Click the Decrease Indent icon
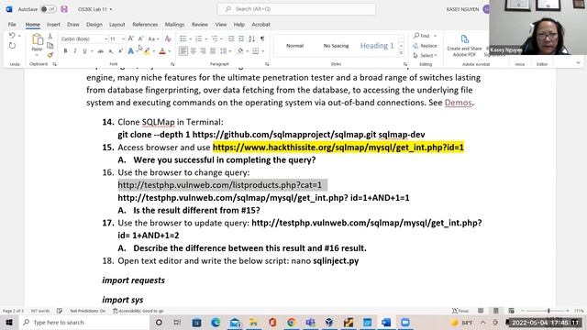The width and height of the screenshot is (587, 330). click(231, 38)
